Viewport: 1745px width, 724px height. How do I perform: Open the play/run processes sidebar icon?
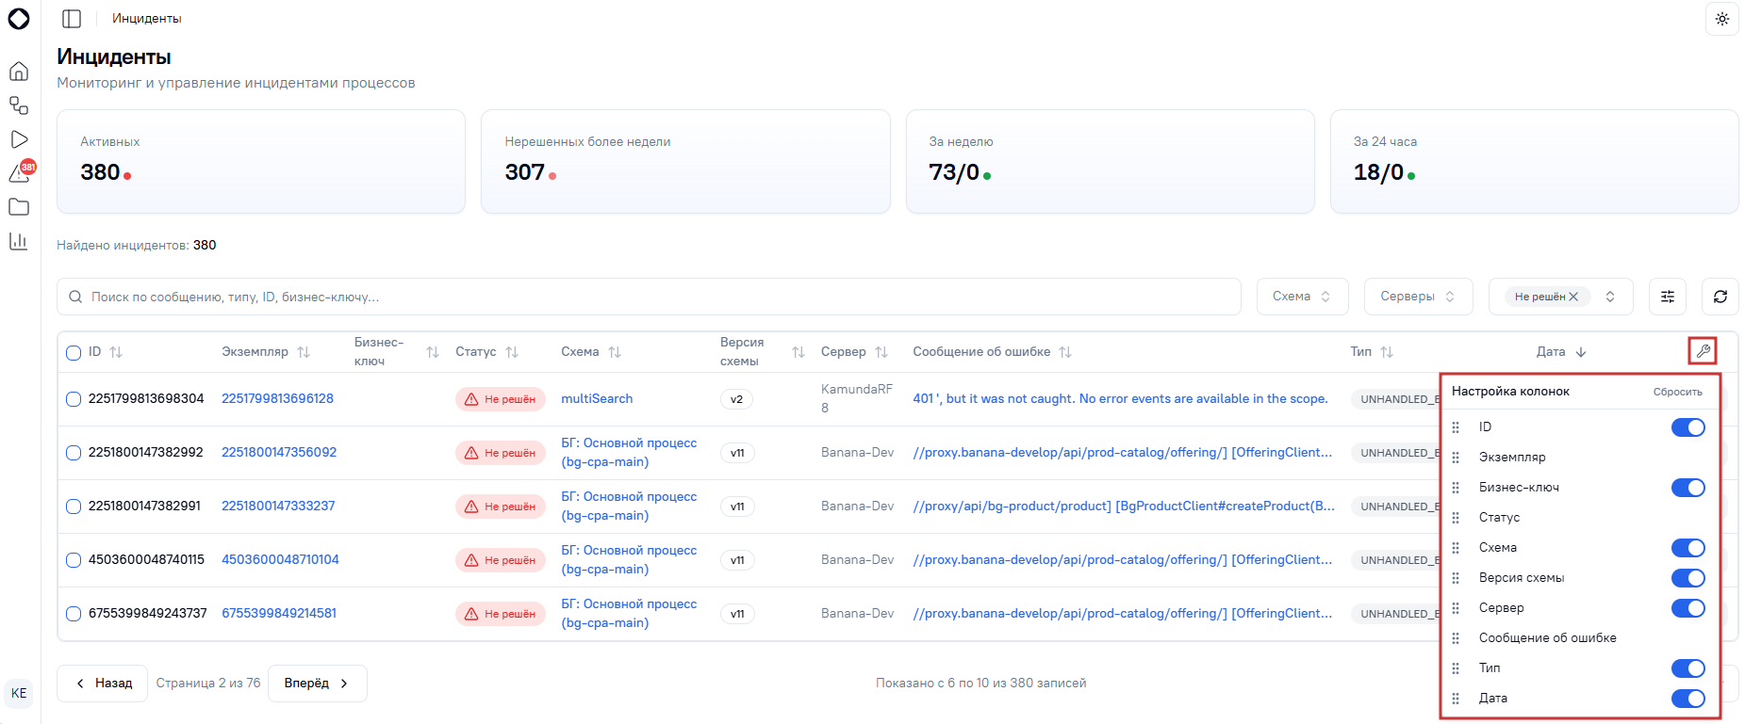(x=19, y=139)
